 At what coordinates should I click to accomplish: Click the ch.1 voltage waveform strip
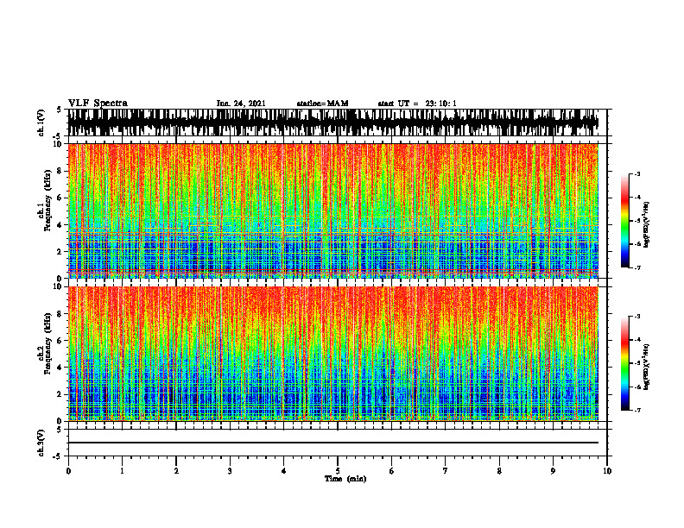(333, 123)
